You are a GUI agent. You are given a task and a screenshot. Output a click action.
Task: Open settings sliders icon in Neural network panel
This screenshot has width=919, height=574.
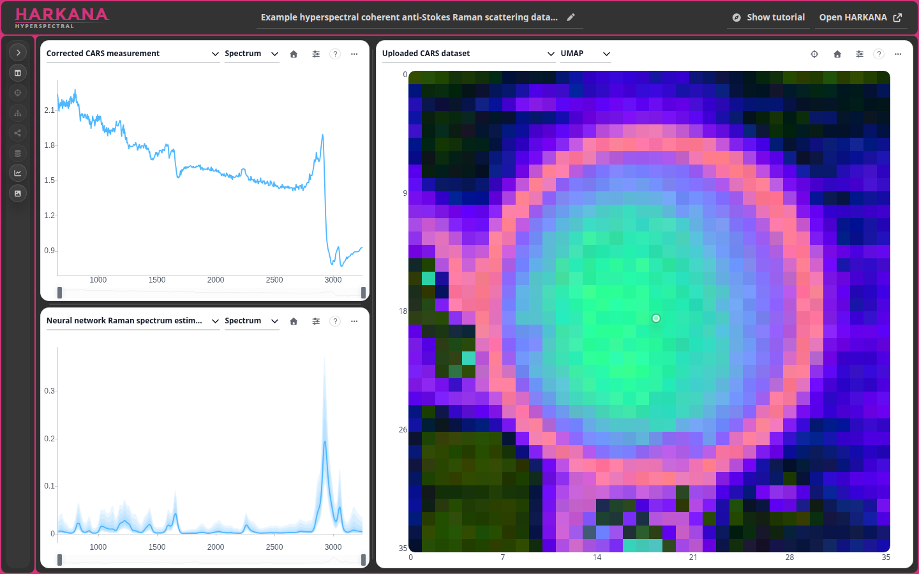(x=316, y=321)
